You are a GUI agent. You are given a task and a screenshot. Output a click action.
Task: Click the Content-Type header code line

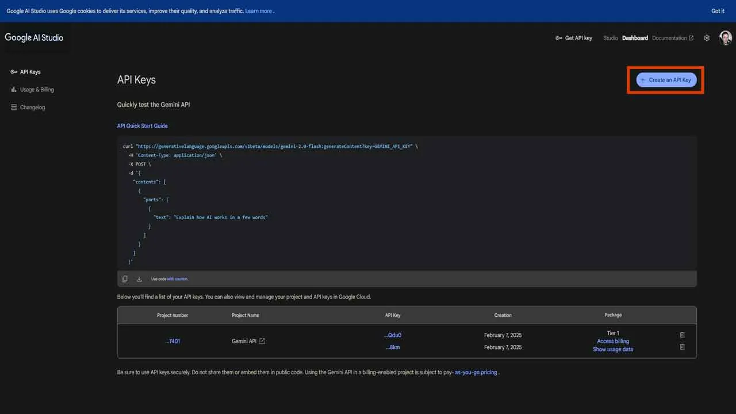pyautogui.click(x=175, y=155)
